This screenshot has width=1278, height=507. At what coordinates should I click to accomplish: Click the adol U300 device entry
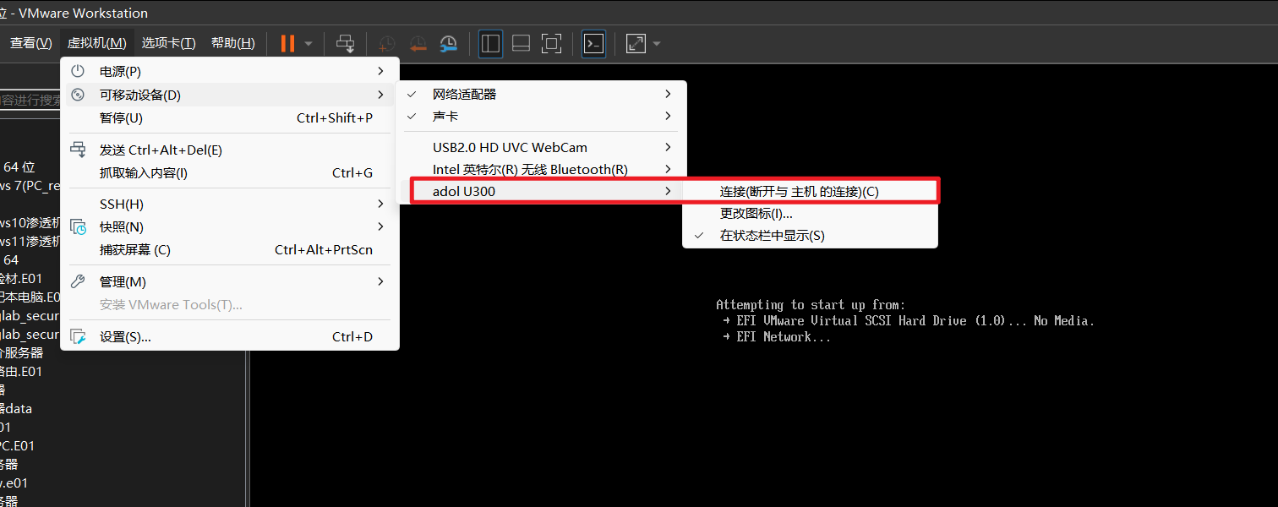tap(543, 192)
